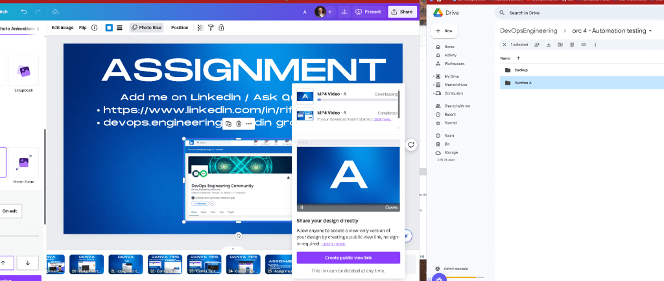Share the selected folder in Drive
Viewport: 664px width, 281px height.
pyautogui.click(x=537, y=45)
